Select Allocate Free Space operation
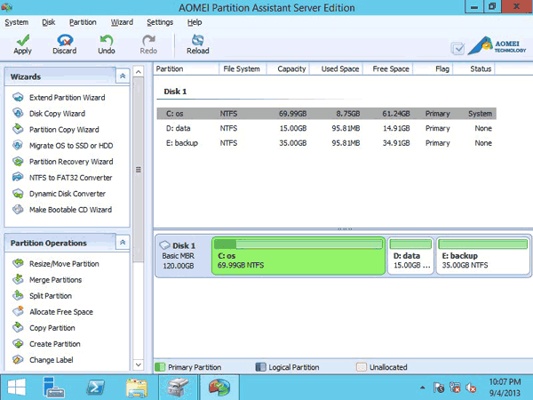533x400 pixels. click(x=60, y=312)
